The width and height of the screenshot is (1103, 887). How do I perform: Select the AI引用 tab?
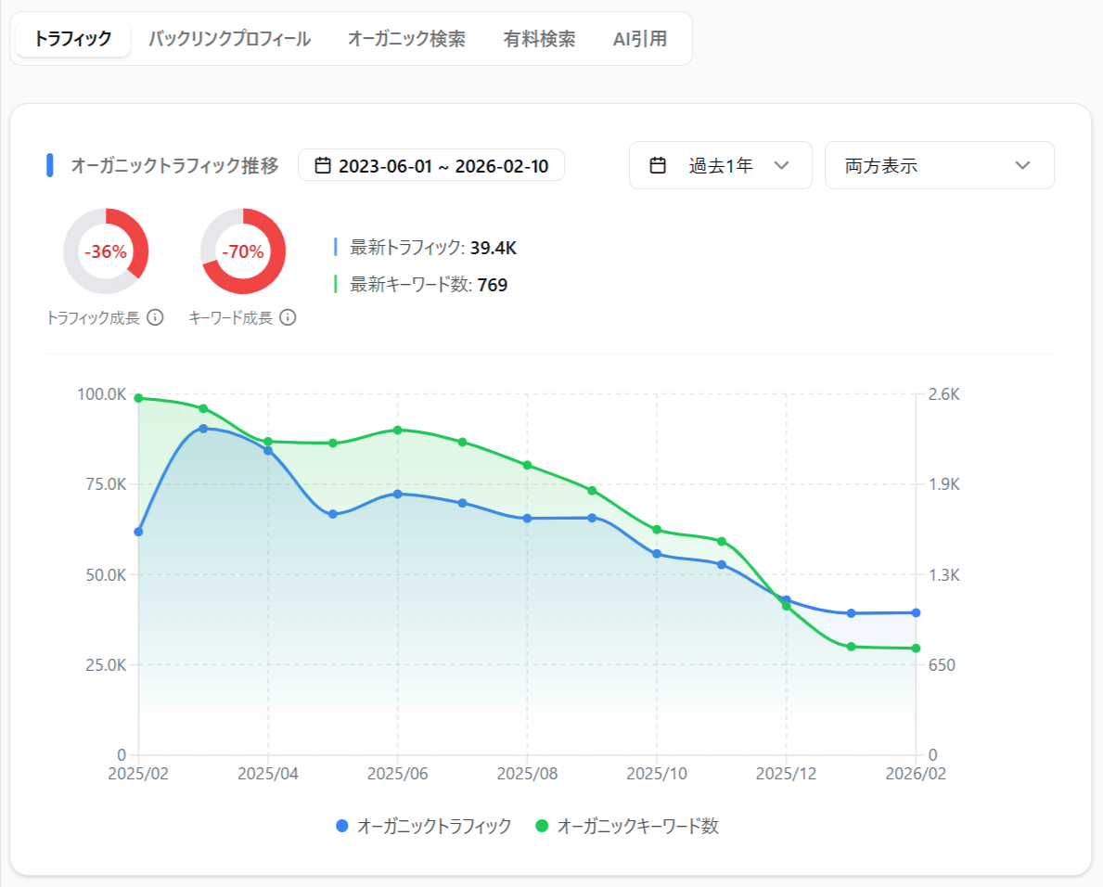click(x=638, y=39)
